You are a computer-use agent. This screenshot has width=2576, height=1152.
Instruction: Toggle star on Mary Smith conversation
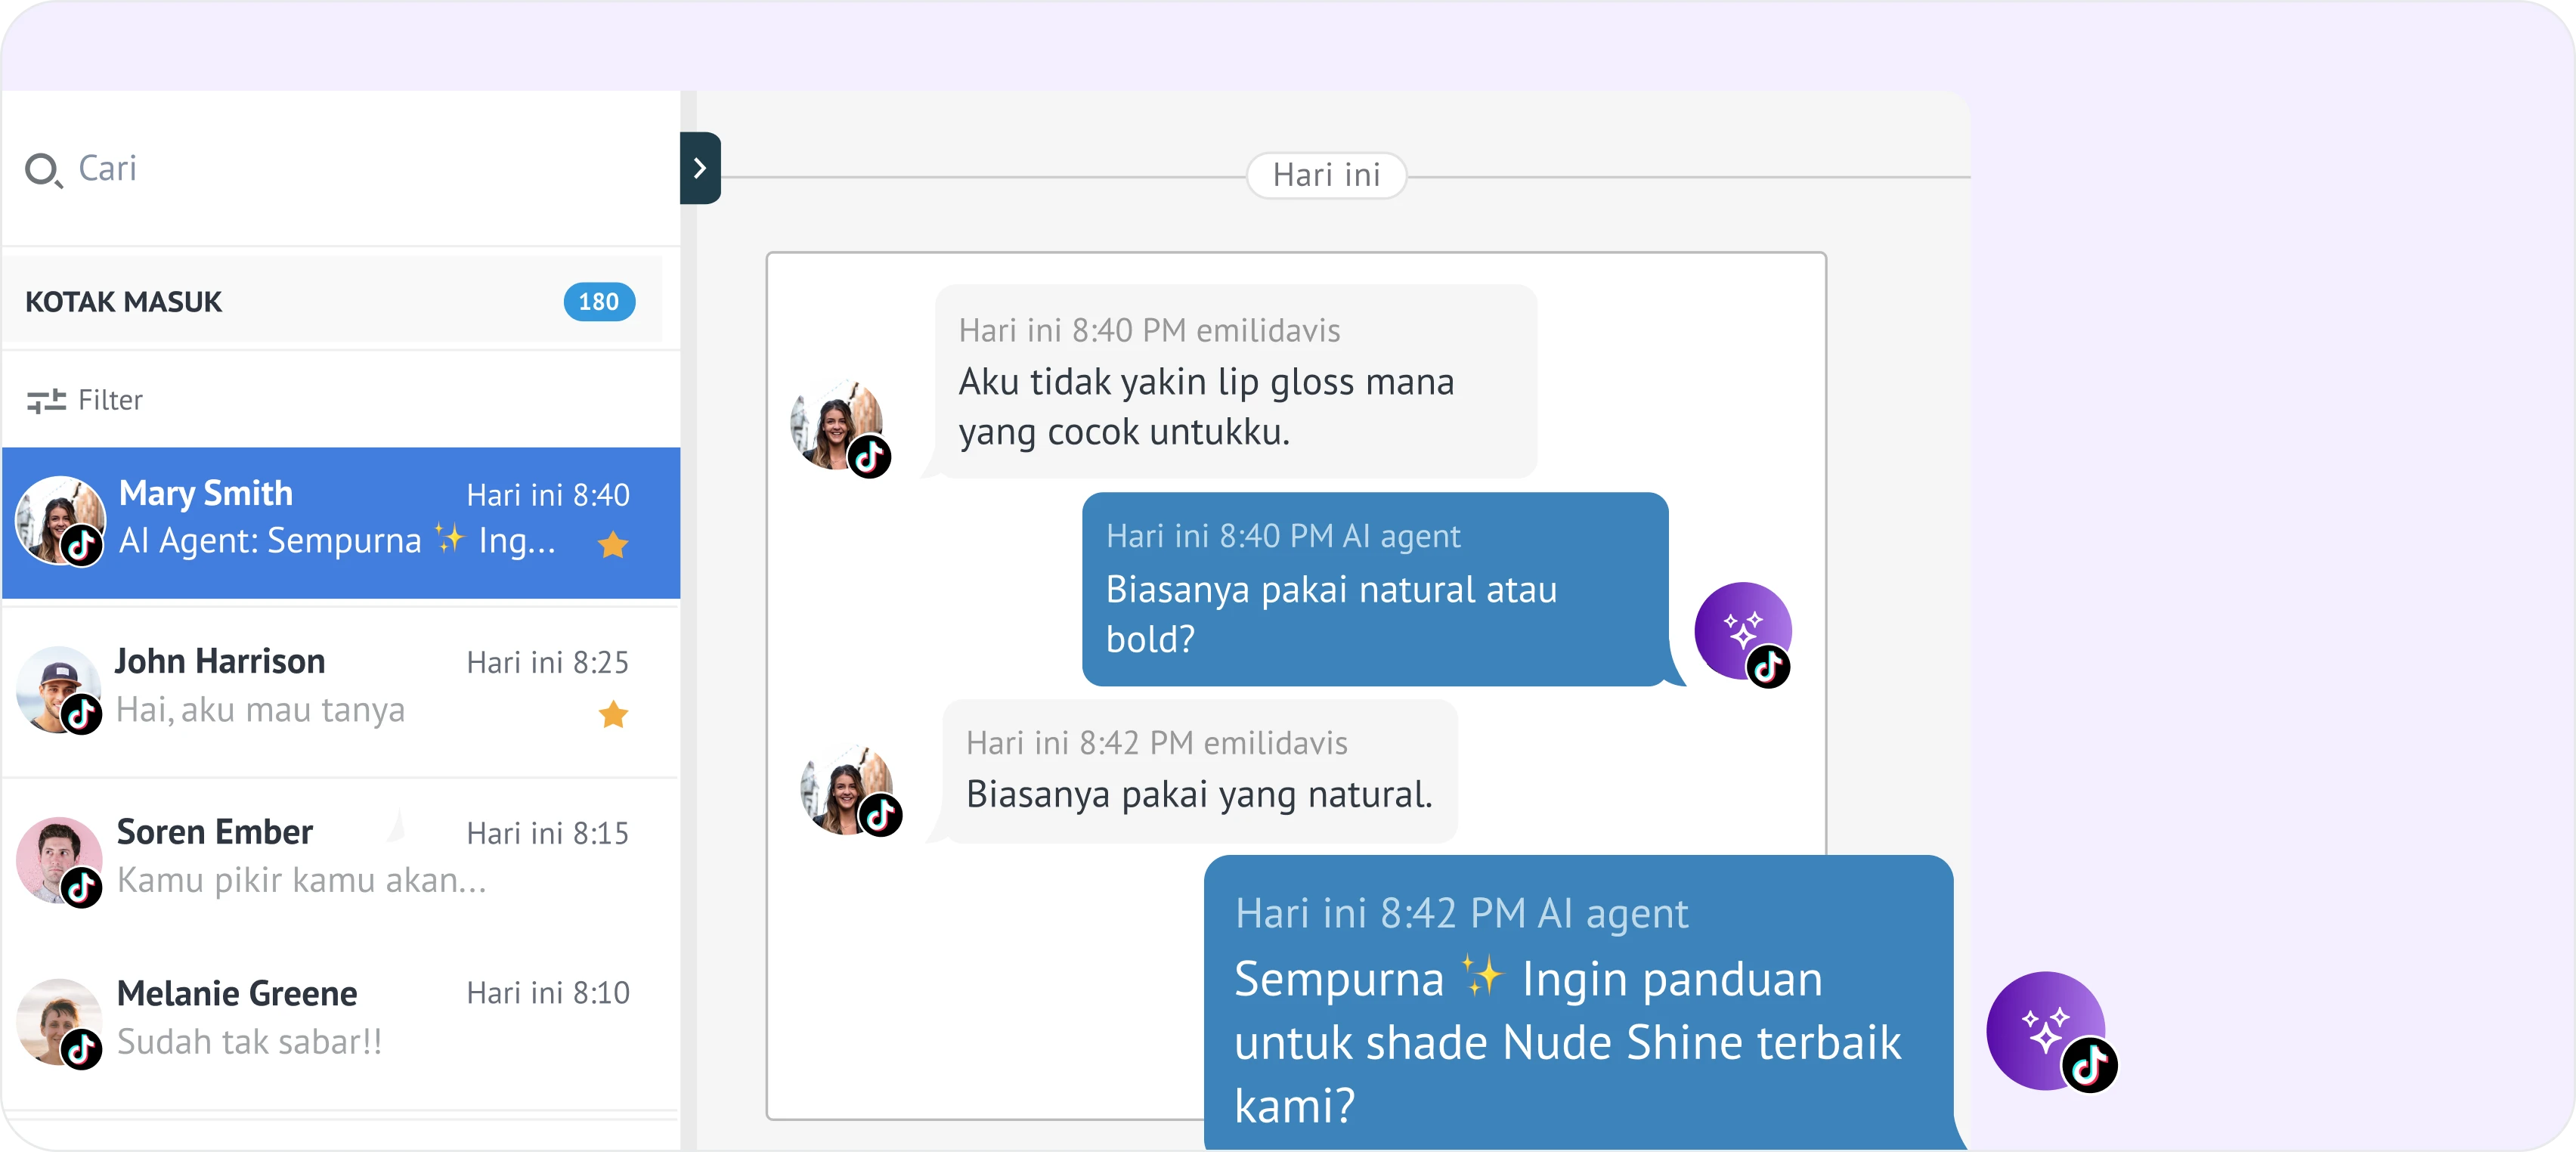[612, 545]
